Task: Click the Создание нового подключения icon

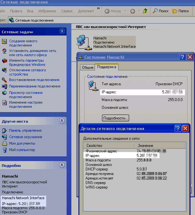Action: click(x=5, y=41)
